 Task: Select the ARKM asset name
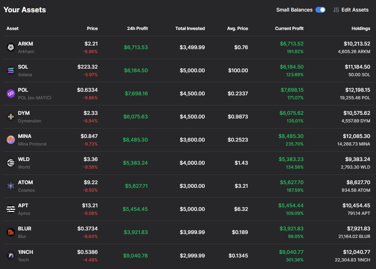coord(25,44)
